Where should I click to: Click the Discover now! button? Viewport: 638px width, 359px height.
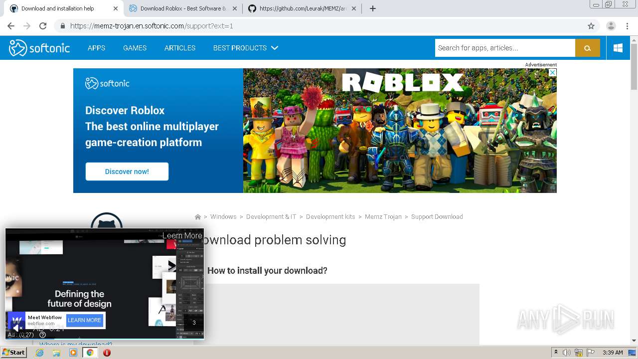click(x=127, y=172)
